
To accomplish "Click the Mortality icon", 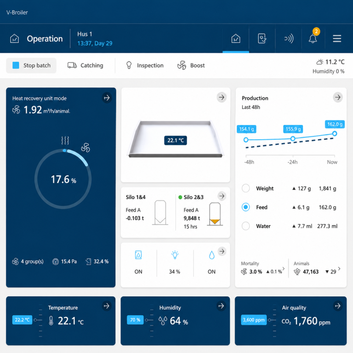I will pos(244,272).
